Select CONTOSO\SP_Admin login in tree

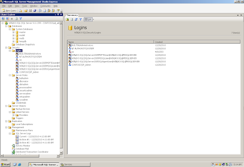29,72
